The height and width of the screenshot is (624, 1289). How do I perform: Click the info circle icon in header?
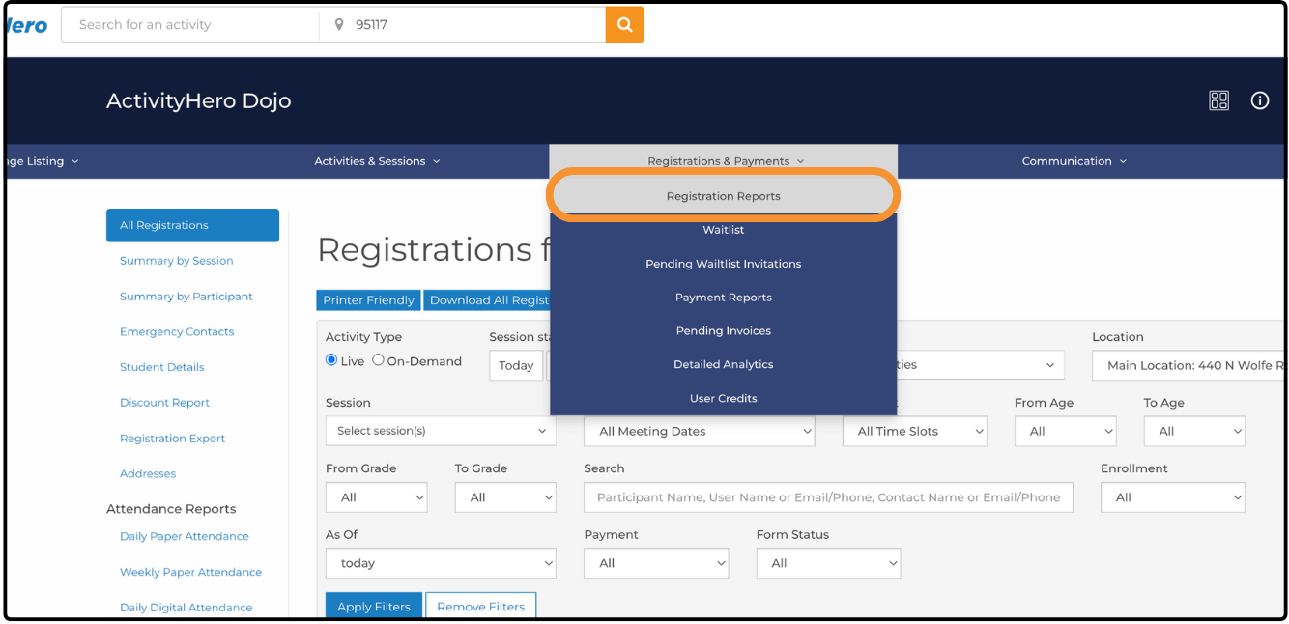tap(1260, 100)
